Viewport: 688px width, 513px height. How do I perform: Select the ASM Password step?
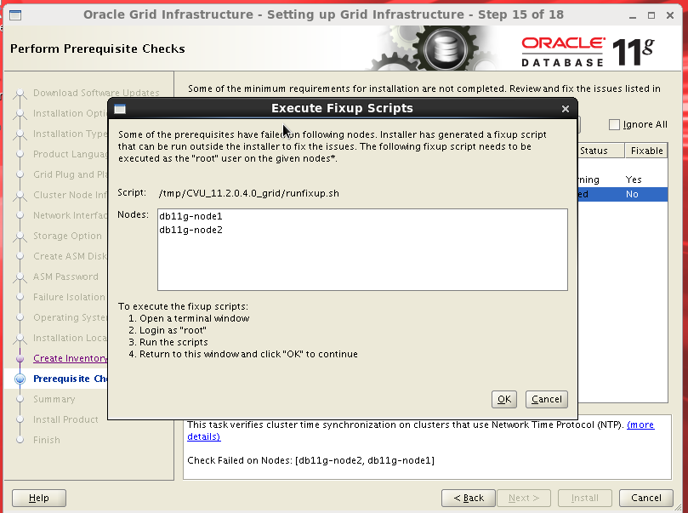coord(65,276)
